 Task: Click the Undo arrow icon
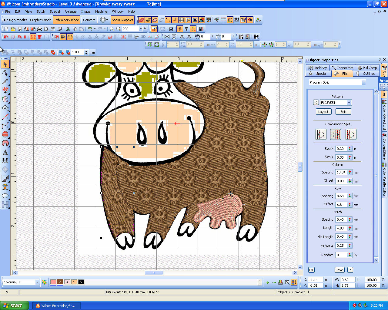click(90, 29)
